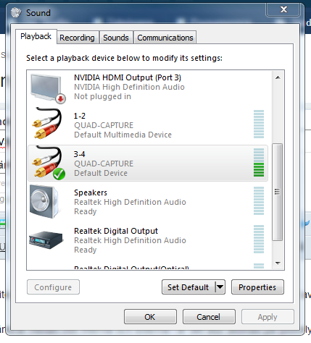Switch to the Playback tab

36,36
